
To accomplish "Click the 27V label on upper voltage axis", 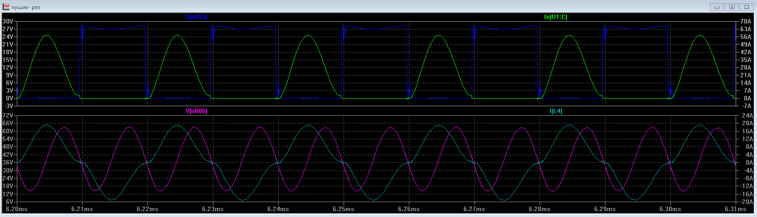I will tap(8, 29).
